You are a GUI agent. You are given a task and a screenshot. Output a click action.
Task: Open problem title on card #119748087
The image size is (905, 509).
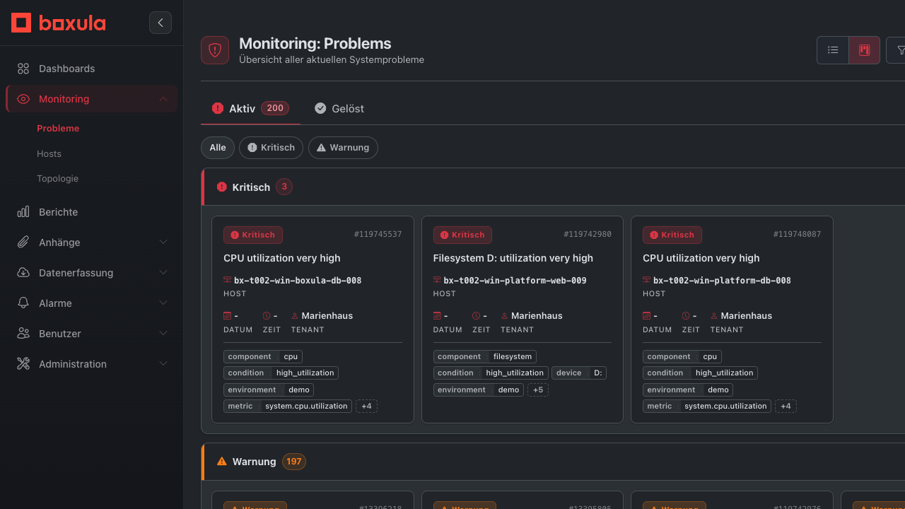[701, 258]
